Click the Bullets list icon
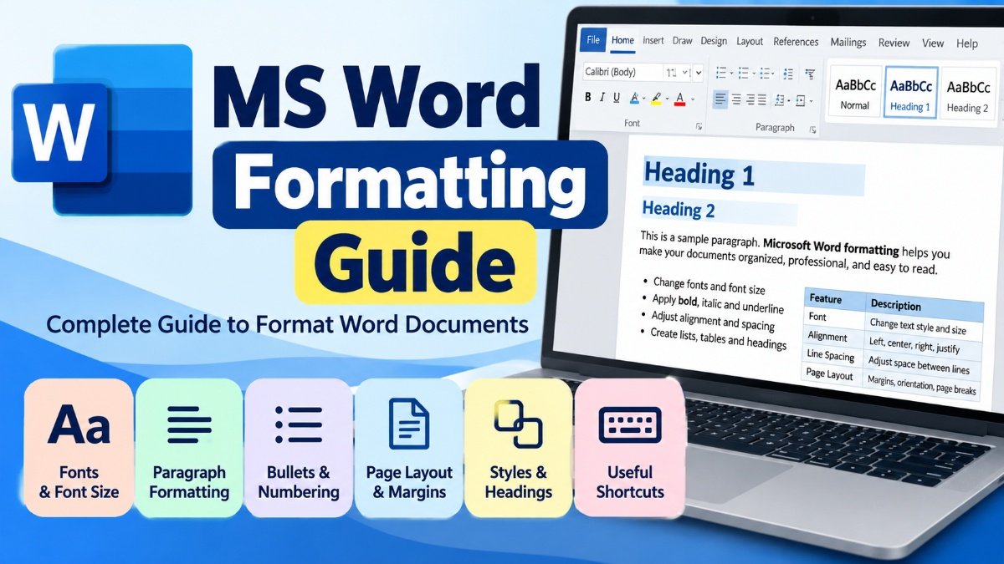This screenshot has width=1004, height=564. (x=720, y=73)
